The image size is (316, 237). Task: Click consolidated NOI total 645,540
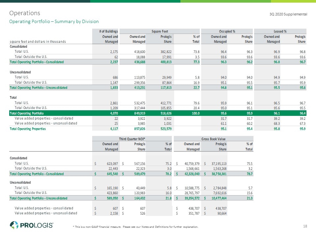[112, 174]
